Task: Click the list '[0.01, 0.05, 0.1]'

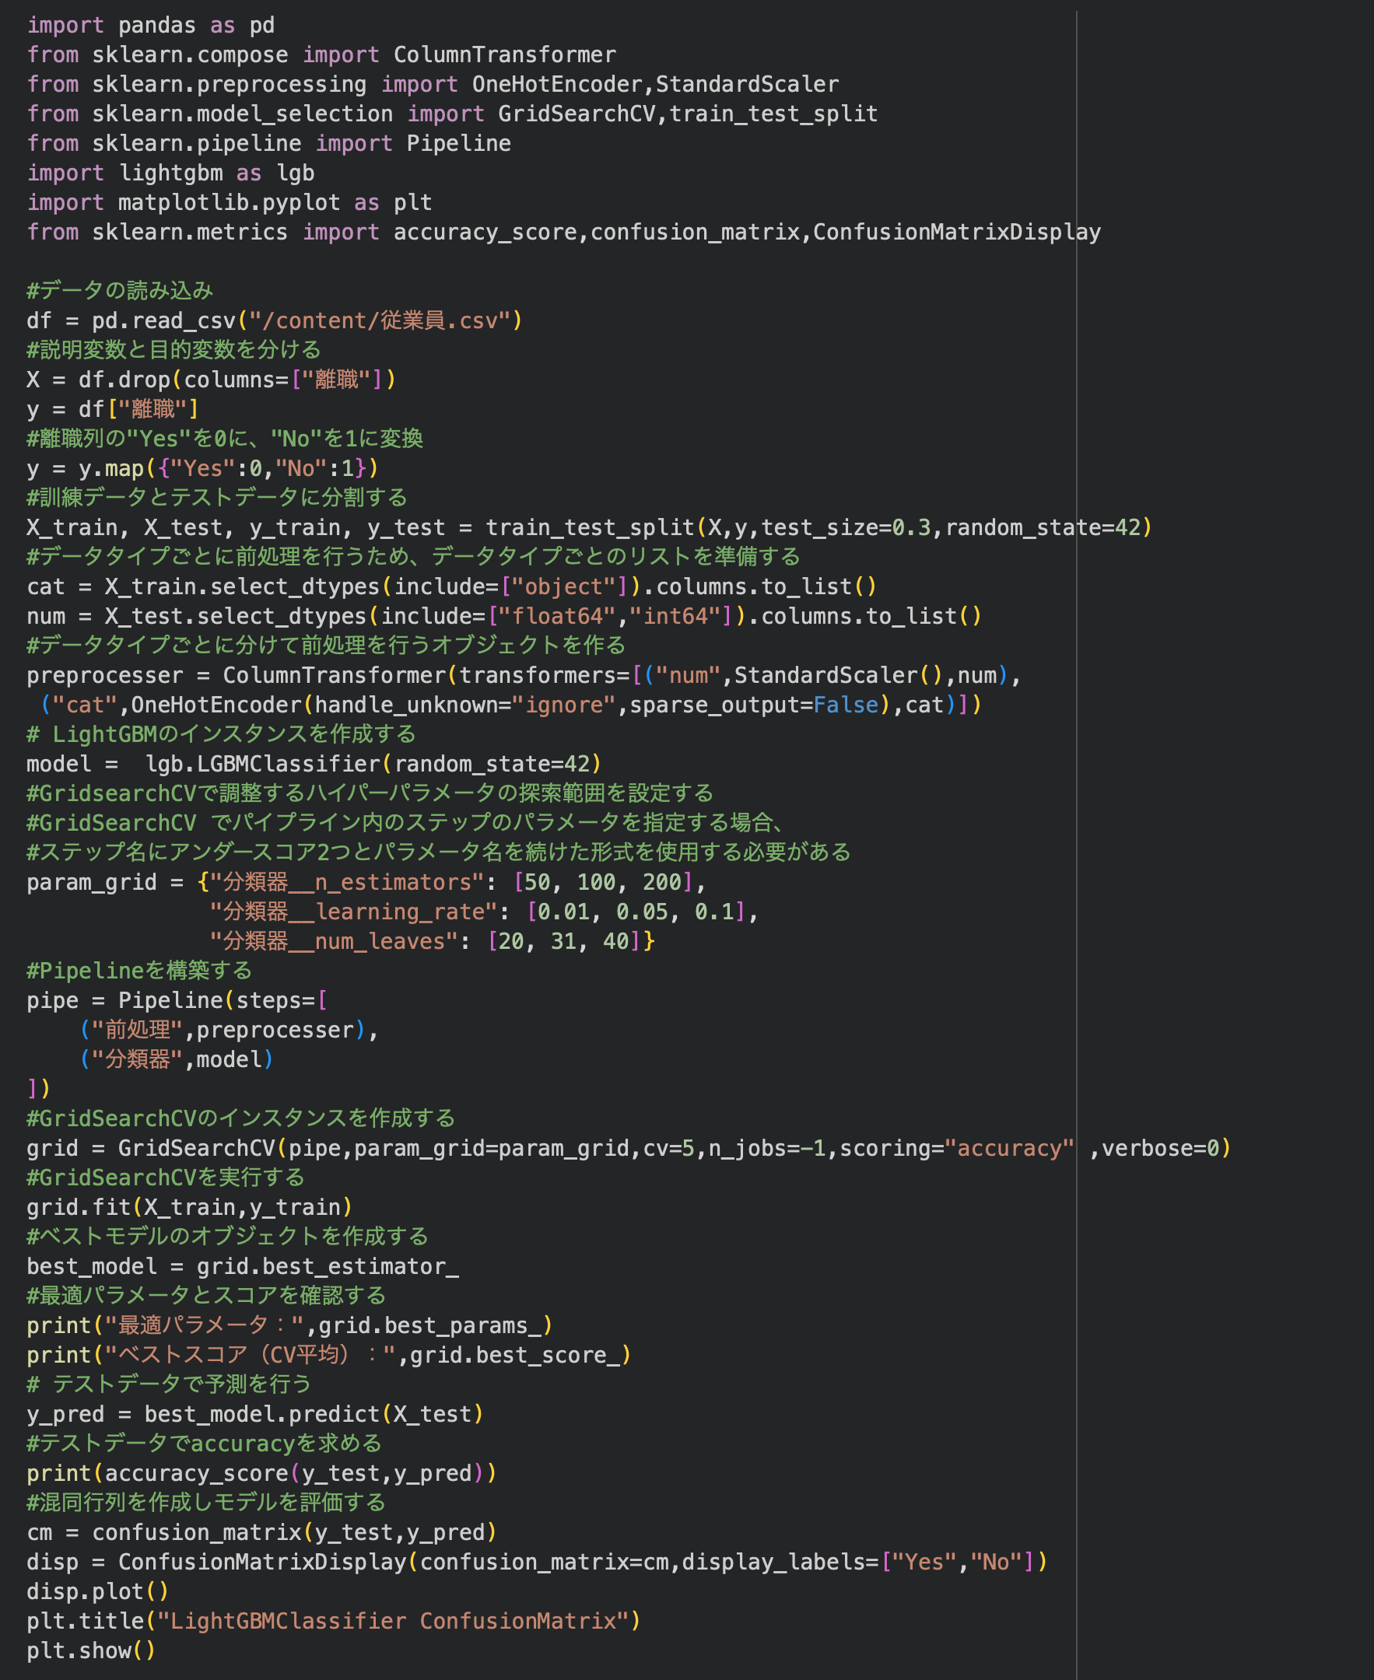Action: pyautogui.click(x=636, y=912)
